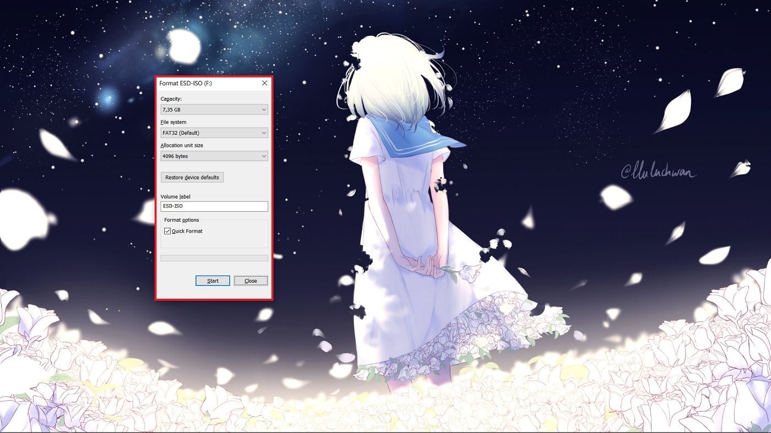Uncheck the Quick Format checkbox
This screenshot has width=771, height=433.
[x=167, y=231]
